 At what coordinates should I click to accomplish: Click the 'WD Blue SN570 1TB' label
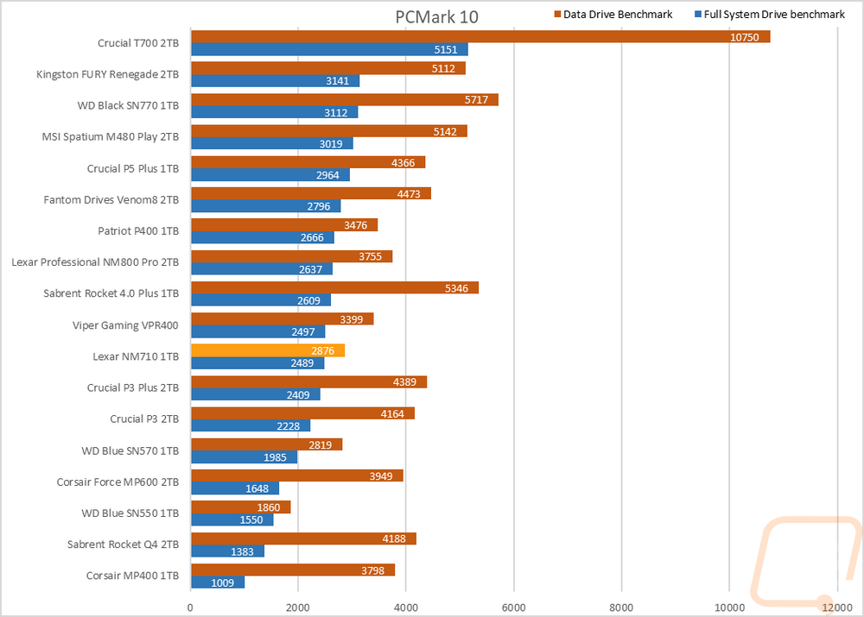click(130, 450)
